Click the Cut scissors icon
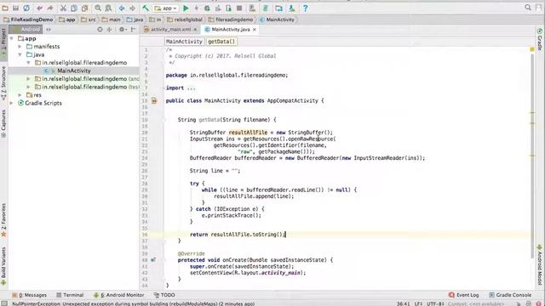This screenshot has height=306, width=545. (63, 8)
